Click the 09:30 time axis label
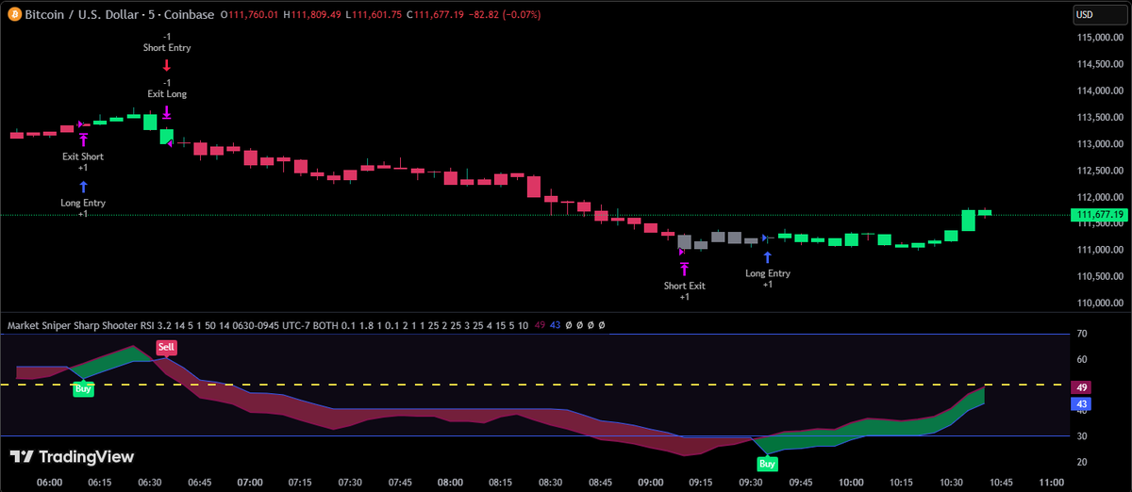The width and height of the screenshot is (1132, 492). (751, 482)
